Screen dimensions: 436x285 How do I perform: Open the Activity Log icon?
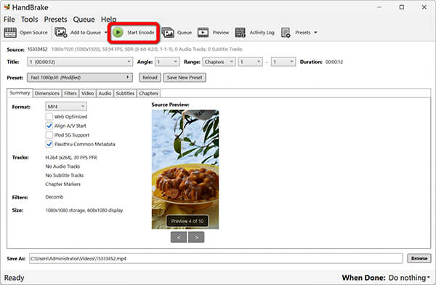(x=241, y=33)
